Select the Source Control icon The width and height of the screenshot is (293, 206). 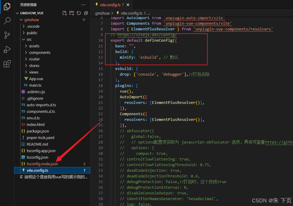[7, 35]
